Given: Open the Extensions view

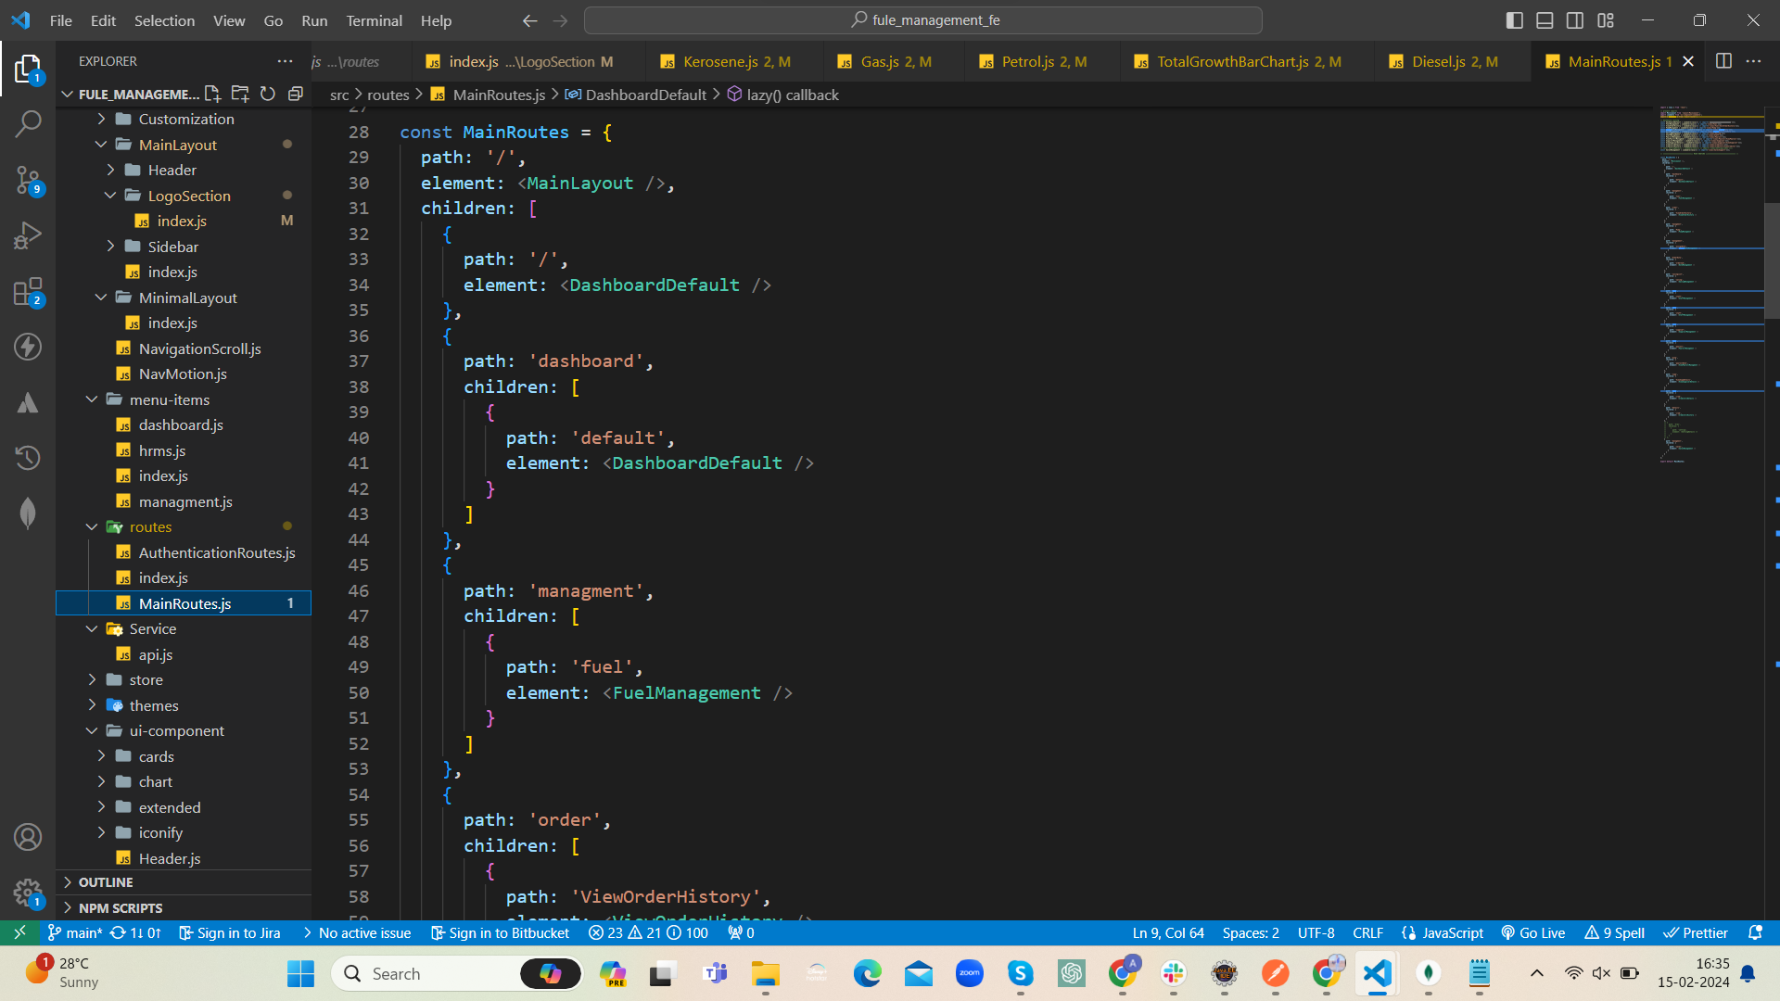Looking at the screenshot, I should pos(28,292).
